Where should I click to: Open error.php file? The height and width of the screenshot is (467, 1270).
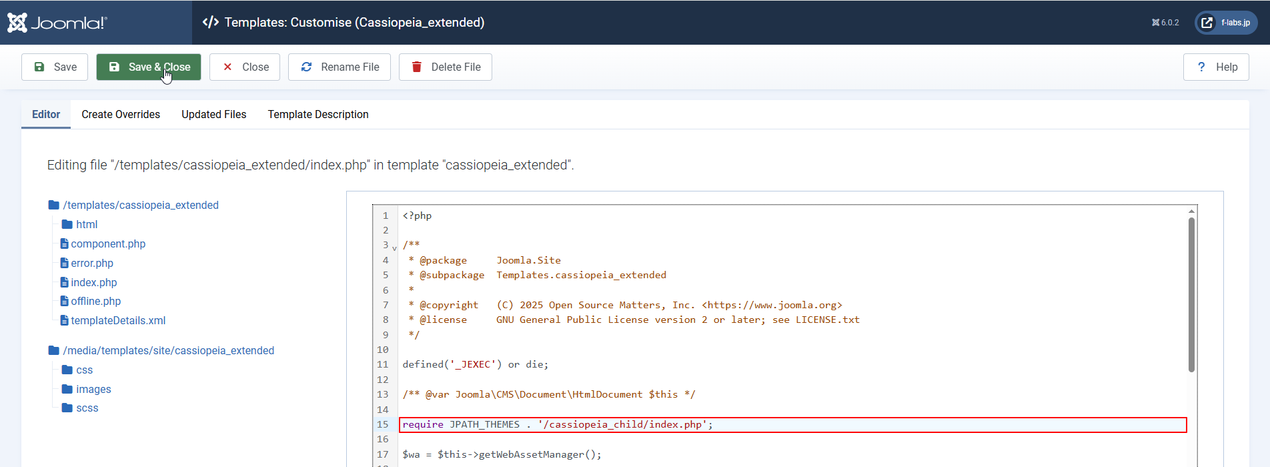coord(87,263)
